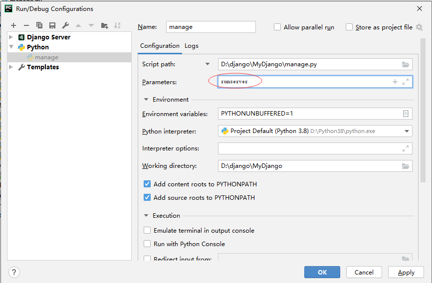The image size is (432, 283).
Task: Uncheck Add content roots to PYTHONPATH
Action: (x=147, y=184)
